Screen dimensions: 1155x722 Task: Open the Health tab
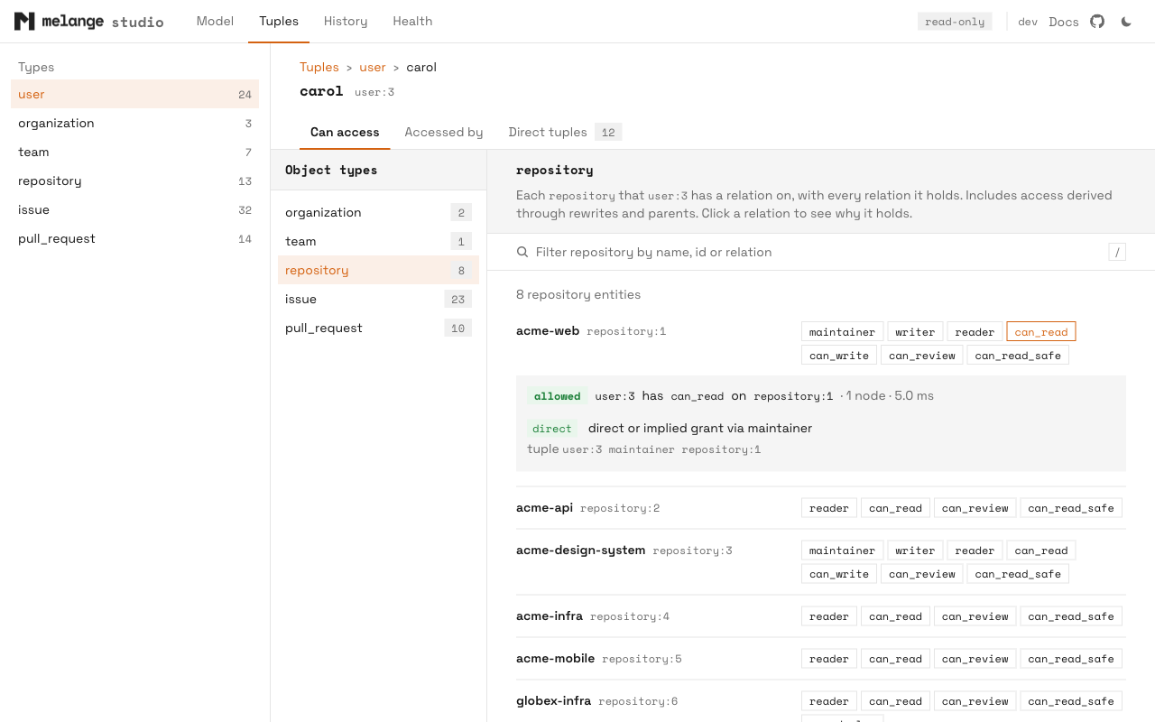[x=412, y=22]
